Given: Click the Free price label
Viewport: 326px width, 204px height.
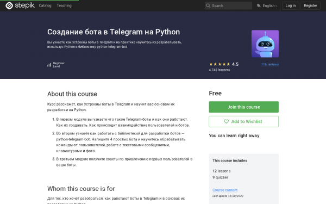Looking at the screenshot, I should 215,93.
